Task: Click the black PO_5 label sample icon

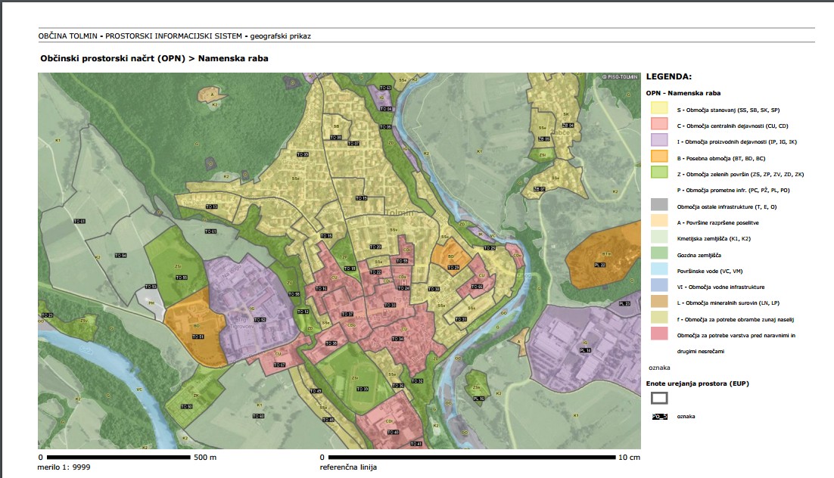Action: click(659, 416)
